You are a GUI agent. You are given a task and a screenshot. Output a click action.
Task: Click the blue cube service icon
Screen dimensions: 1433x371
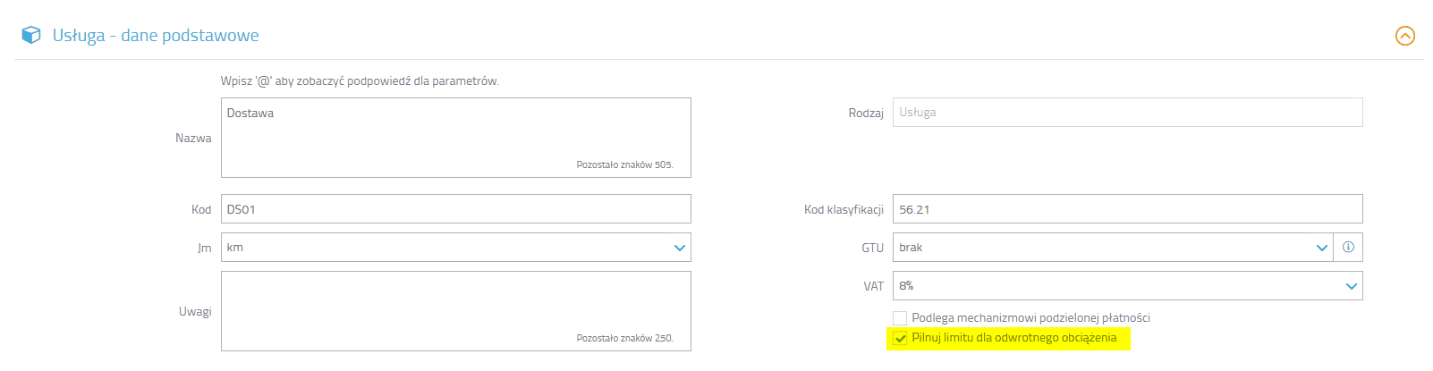point(31,35)
